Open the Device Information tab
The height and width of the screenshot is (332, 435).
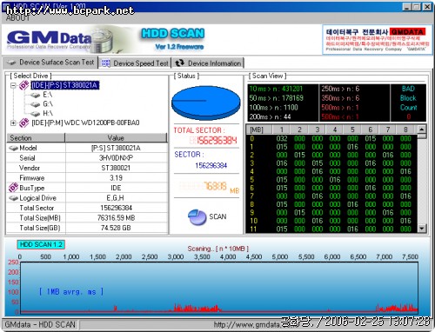coord(208,63)
